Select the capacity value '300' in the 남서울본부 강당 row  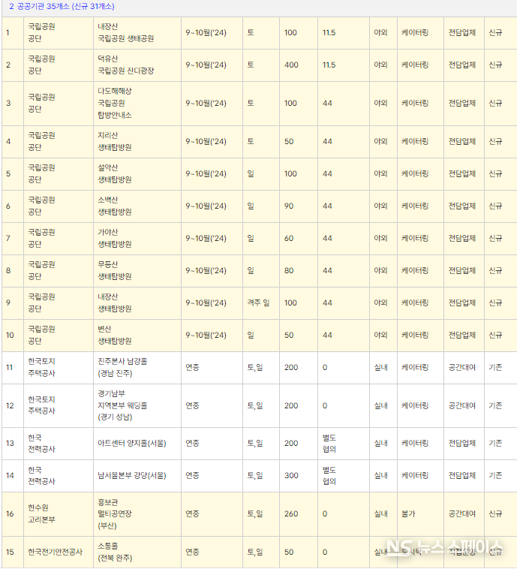[291, 476]
